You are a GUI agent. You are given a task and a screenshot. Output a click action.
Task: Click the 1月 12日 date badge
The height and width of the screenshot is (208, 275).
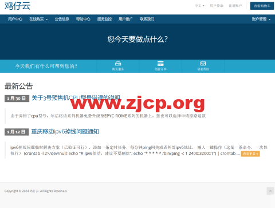(x=17, y=132)
